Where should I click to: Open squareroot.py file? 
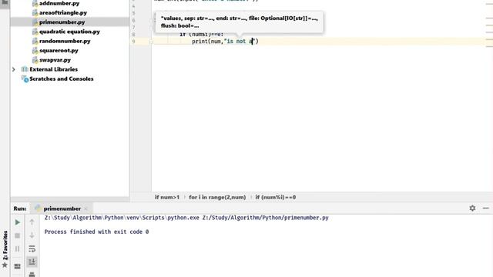point(59,51)
